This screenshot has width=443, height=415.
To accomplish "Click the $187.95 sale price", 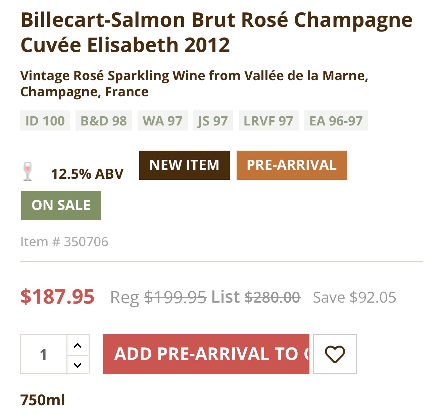I will [x=57, y=297].
